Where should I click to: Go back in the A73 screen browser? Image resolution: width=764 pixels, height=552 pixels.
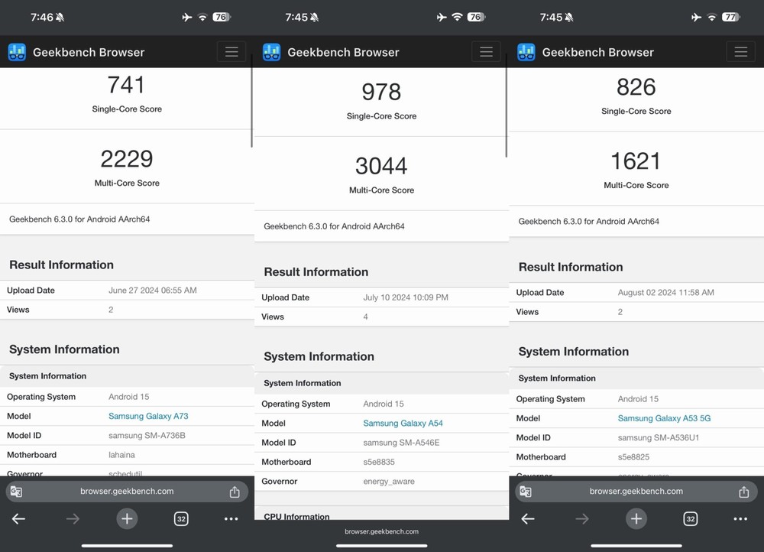pyautogui.click(x=18, y=519)
